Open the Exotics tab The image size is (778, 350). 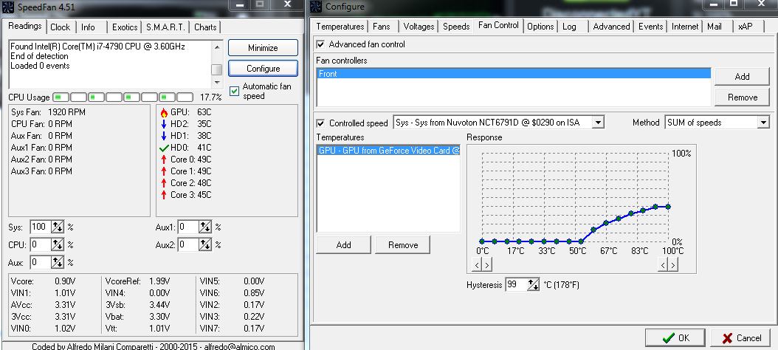[125, 27]
